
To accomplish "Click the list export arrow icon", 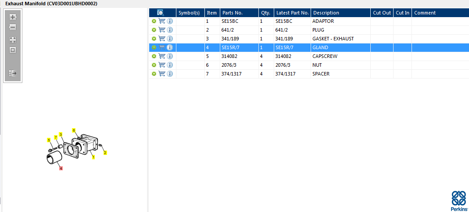I will point(13,73).
